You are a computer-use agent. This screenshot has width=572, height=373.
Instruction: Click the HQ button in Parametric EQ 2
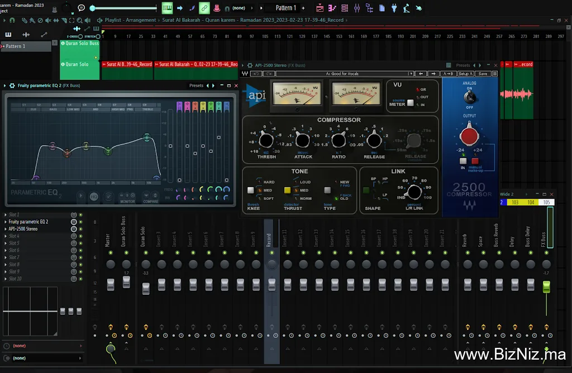pyautogui.click(x=94, y=197)
